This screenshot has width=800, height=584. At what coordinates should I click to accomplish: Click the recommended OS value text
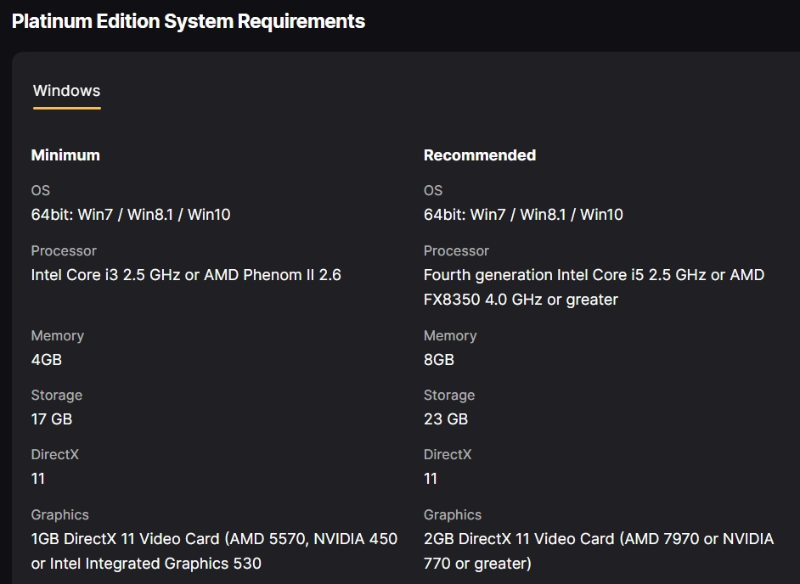tap(523, 214)
